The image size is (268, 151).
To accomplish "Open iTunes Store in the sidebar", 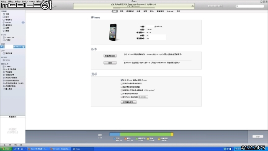I will 9,37.
